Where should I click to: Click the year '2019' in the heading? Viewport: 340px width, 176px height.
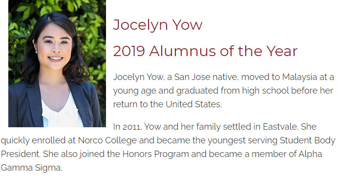(129, 51)
